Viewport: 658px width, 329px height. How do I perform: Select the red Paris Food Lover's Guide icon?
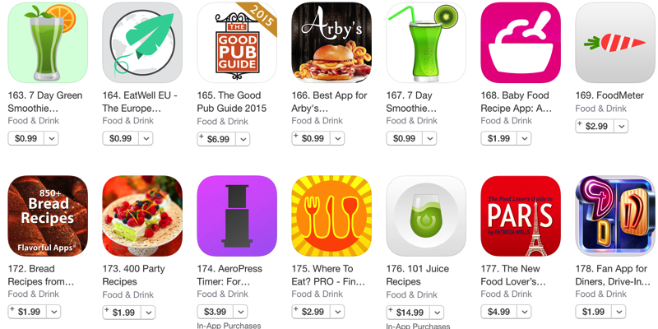(x=521, y=215)
